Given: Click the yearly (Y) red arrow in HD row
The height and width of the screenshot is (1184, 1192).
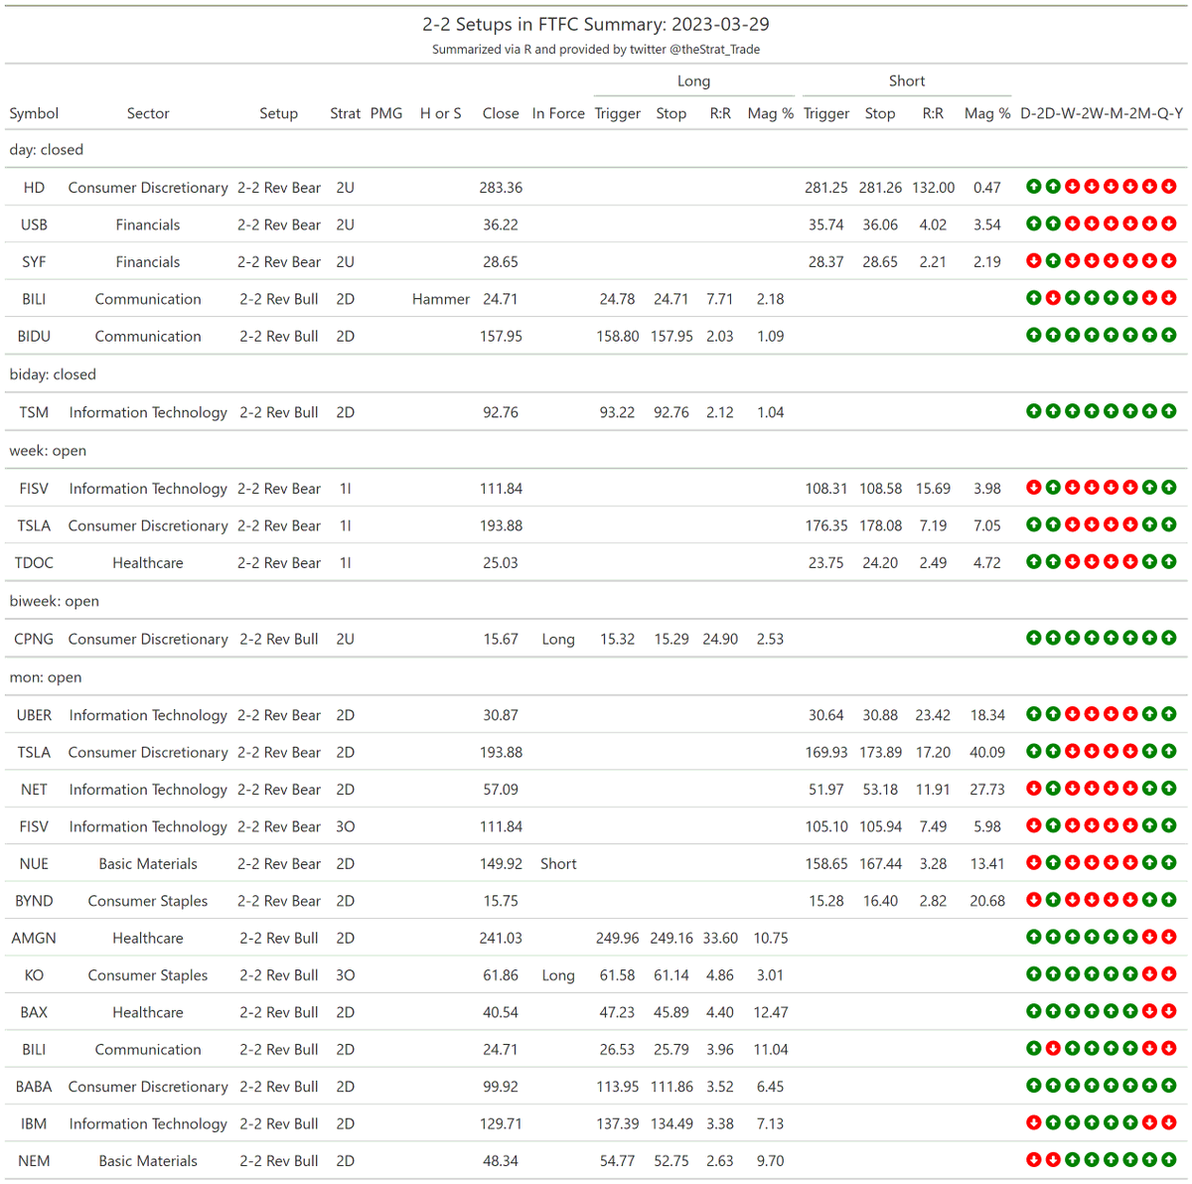Looking at the screenshot, I should click(1169, 186).
